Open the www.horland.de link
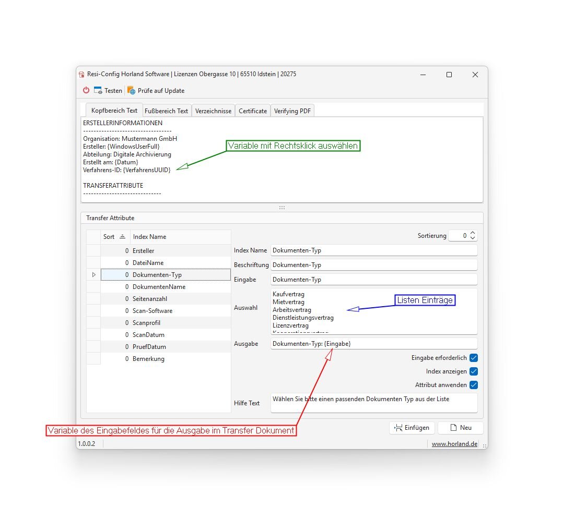This screenshot has width=563, height=507. point(454,444)
